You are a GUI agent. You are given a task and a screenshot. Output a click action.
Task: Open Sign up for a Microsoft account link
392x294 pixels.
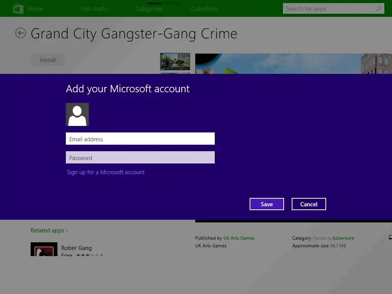point(106,172)
